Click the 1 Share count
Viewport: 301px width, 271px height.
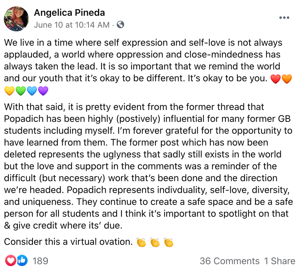click(x=279, y=261)
